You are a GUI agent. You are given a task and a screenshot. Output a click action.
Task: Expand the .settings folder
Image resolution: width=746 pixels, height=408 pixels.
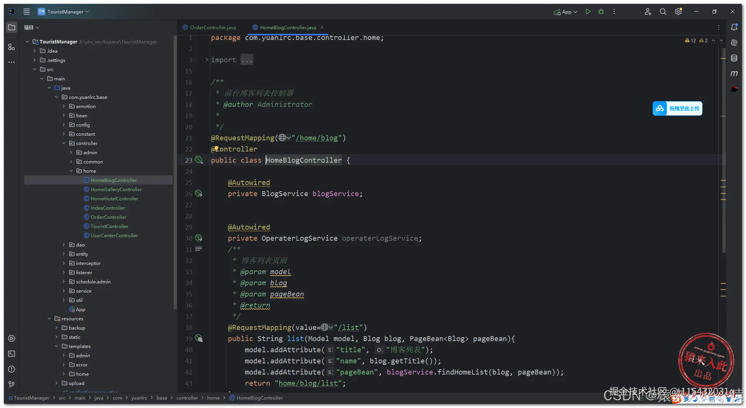(35, 60)
